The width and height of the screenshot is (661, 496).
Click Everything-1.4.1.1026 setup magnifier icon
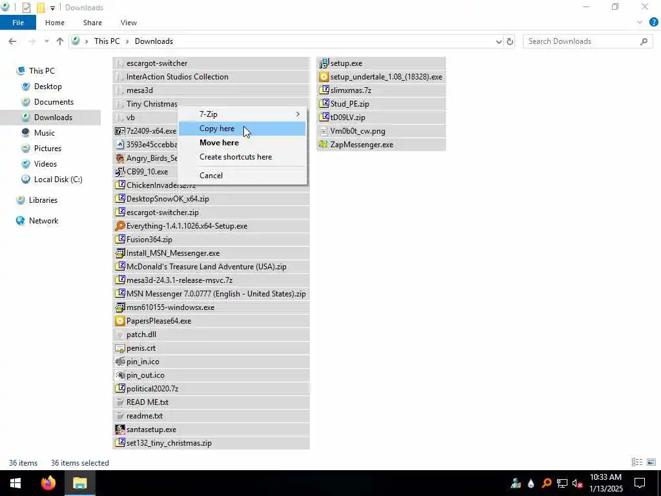tap(120, 226)
